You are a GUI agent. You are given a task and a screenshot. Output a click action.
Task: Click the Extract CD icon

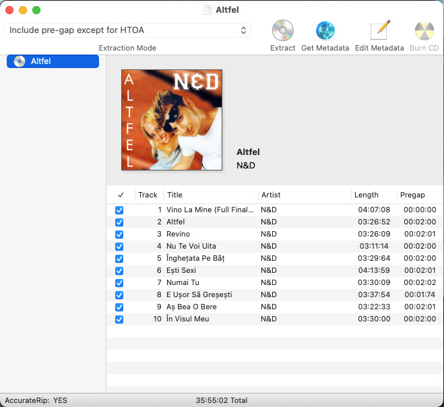[x=282, y=30]
